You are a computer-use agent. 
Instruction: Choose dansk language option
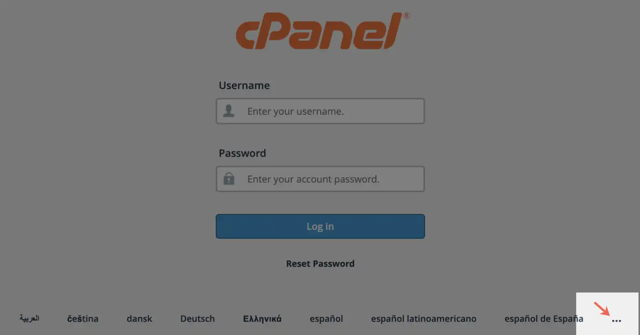(139, 319)
